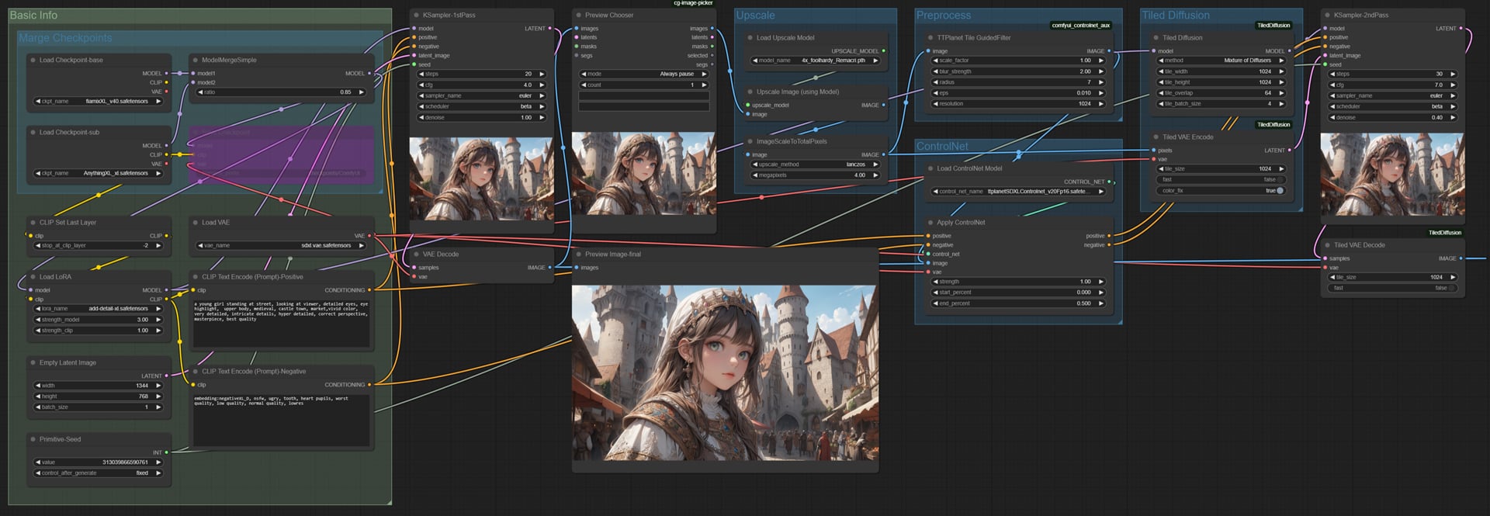Click the TiledDiffusion badge above Tiled VAE Encode

[1273, 124]
